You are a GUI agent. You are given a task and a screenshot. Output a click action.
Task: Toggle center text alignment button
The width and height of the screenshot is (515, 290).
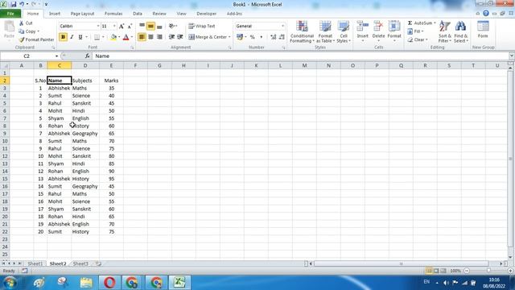(150, 37)
